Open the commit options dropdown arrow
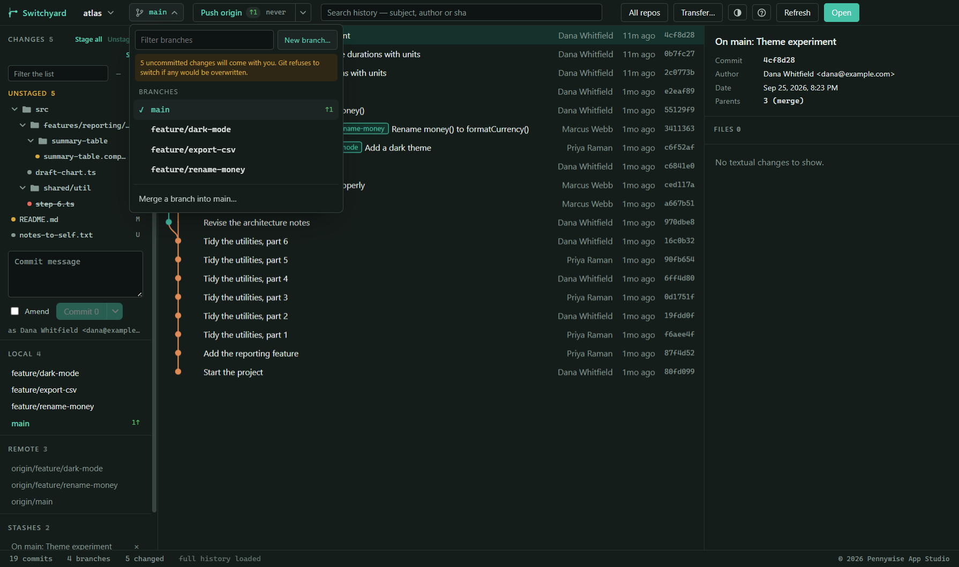The height and width of the screenshot is (567, 959). 115,311
